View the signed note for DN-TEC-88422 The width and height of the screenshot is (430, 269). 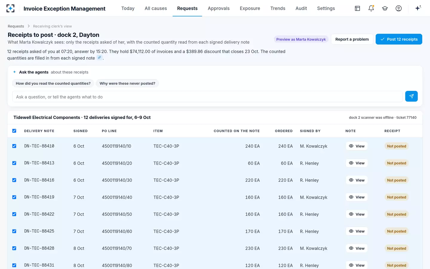point(357,214)
